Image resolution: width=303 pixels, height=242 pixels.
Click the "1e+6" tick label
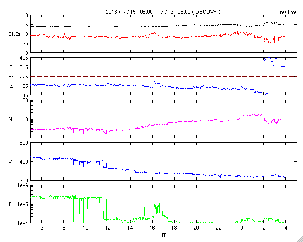point(23,185)
